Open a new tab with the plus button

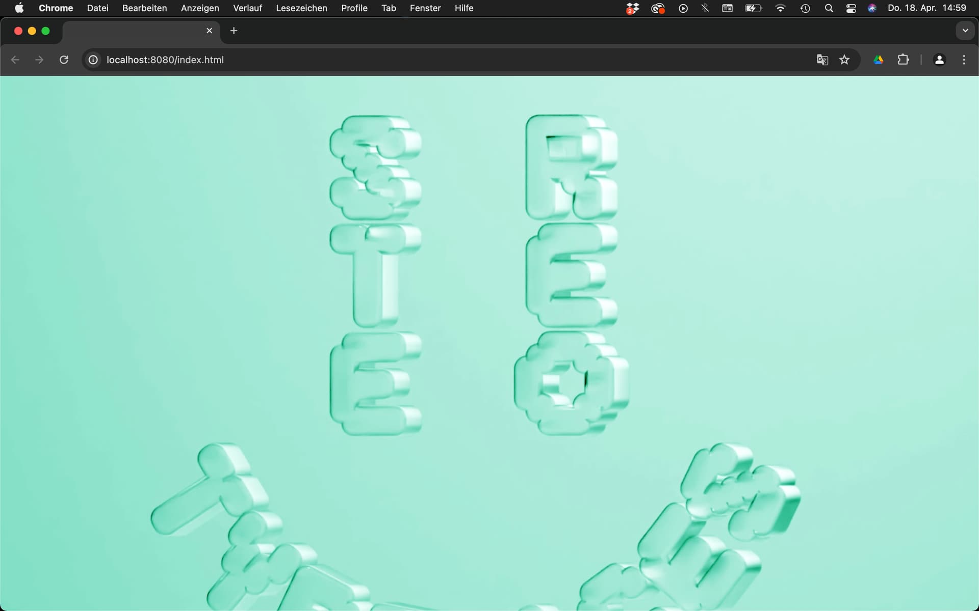pyautogui.click(x=234, y=31)
